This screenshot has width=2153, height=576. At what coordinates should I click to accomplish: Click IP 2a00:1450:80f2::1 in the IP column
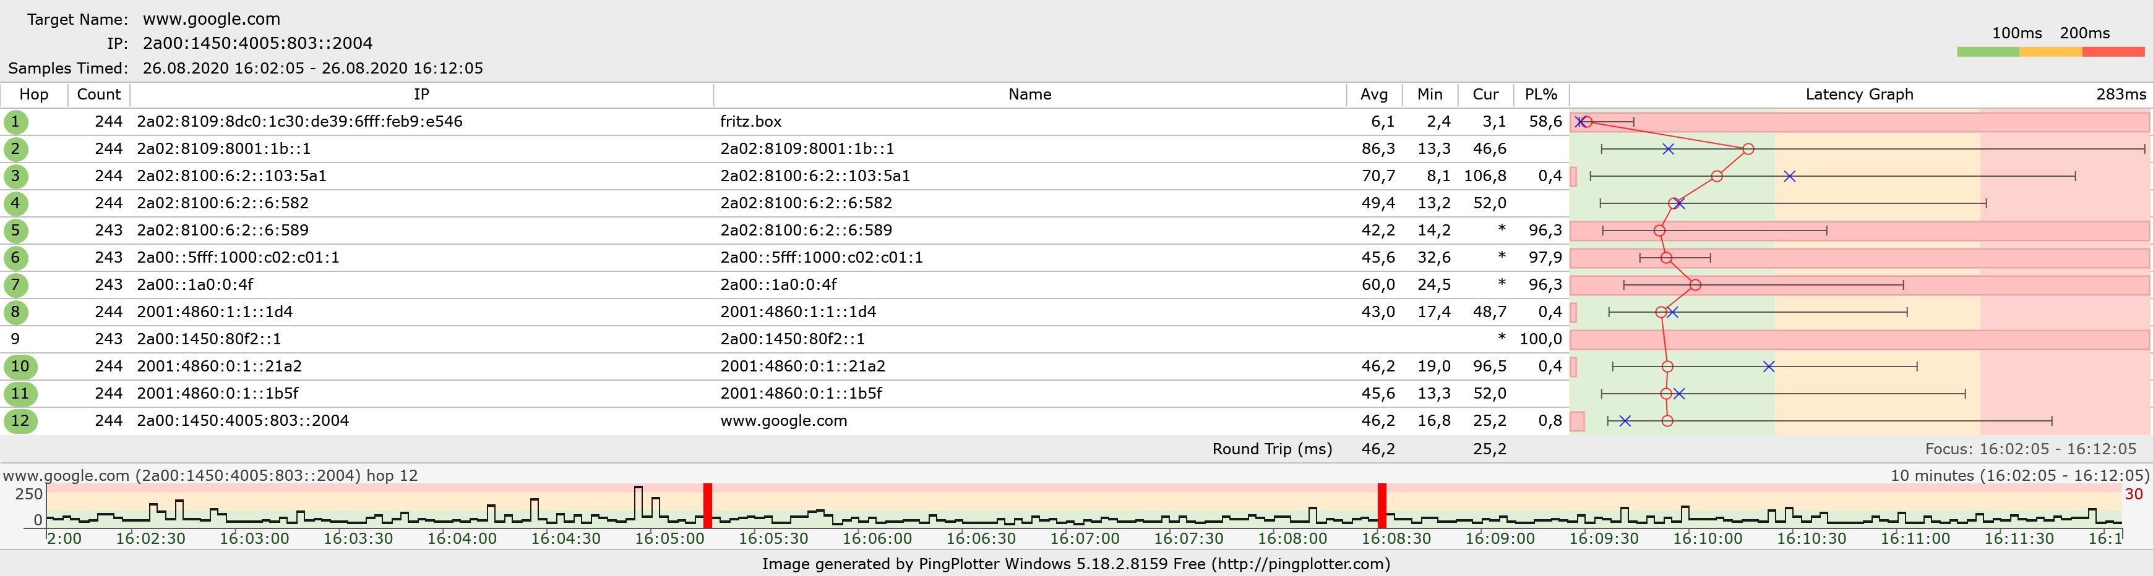click(209, 339)
